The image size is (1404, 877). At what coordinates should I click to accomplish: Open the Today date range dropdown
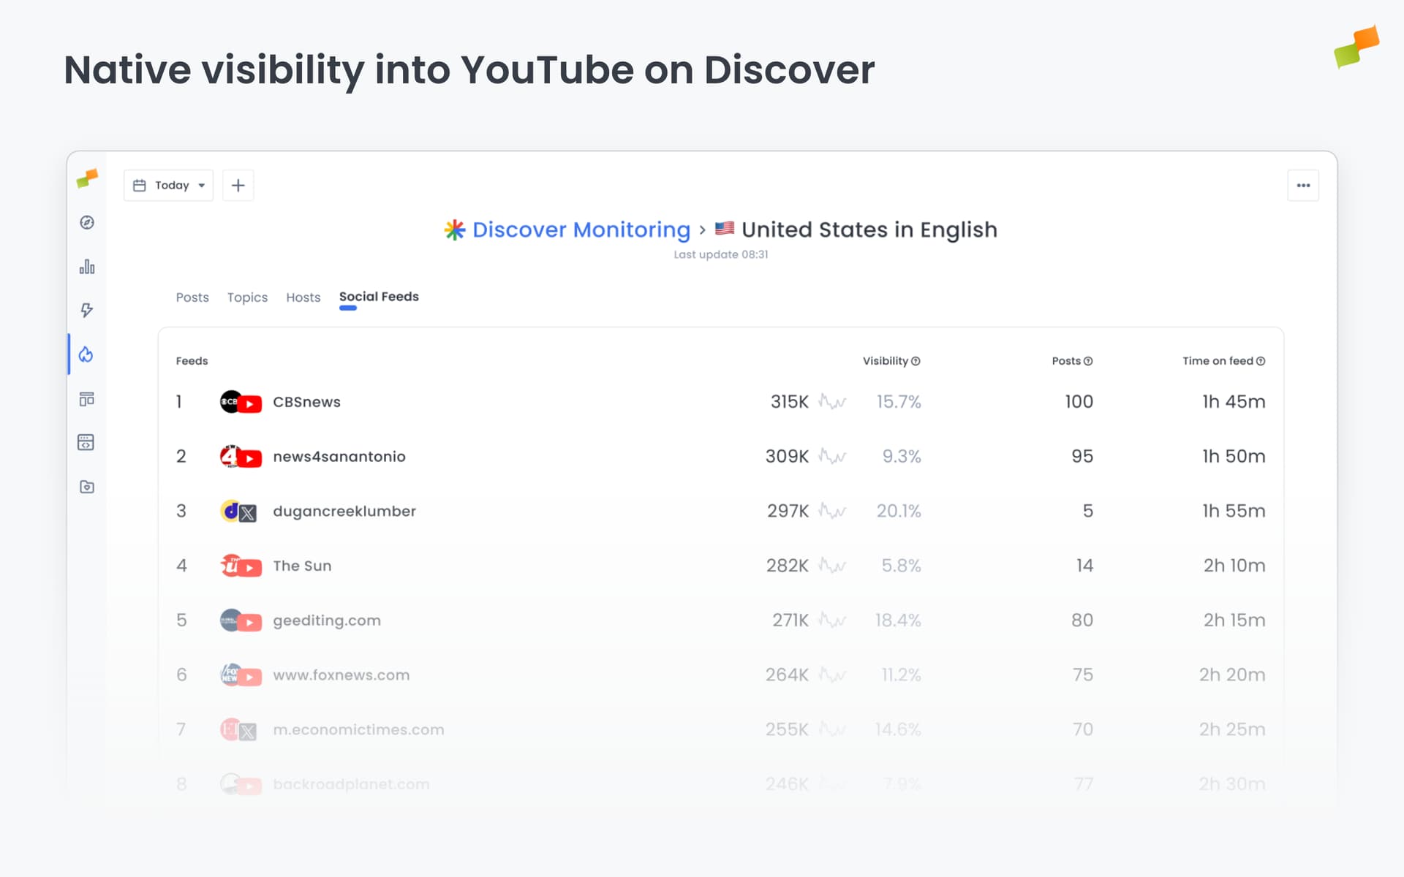click(x=169, y=186)
